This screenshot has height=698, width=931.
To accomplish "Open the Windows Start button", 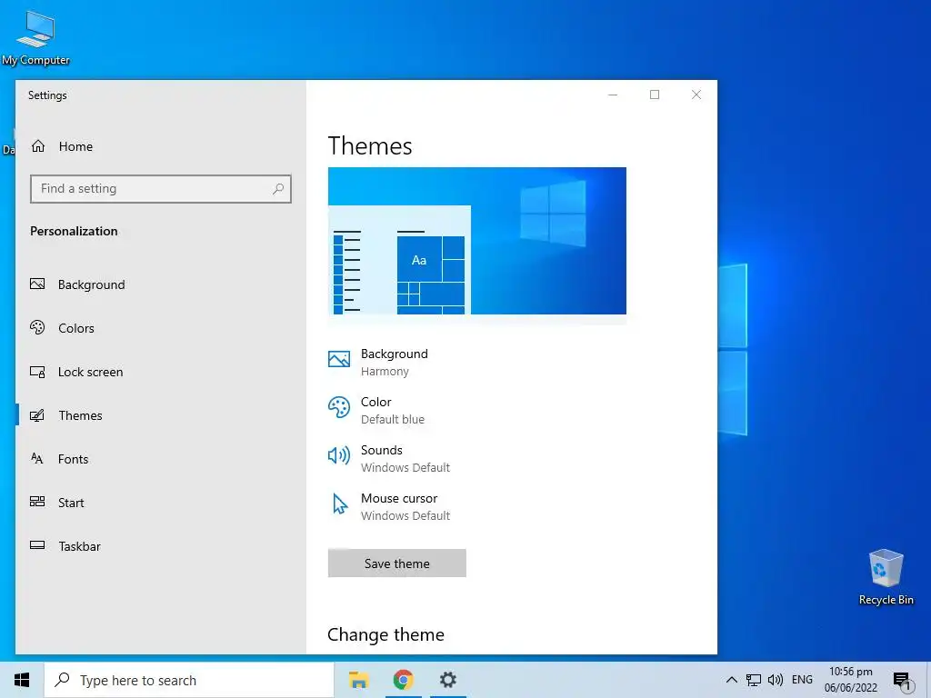I will (x=22, y=680).
